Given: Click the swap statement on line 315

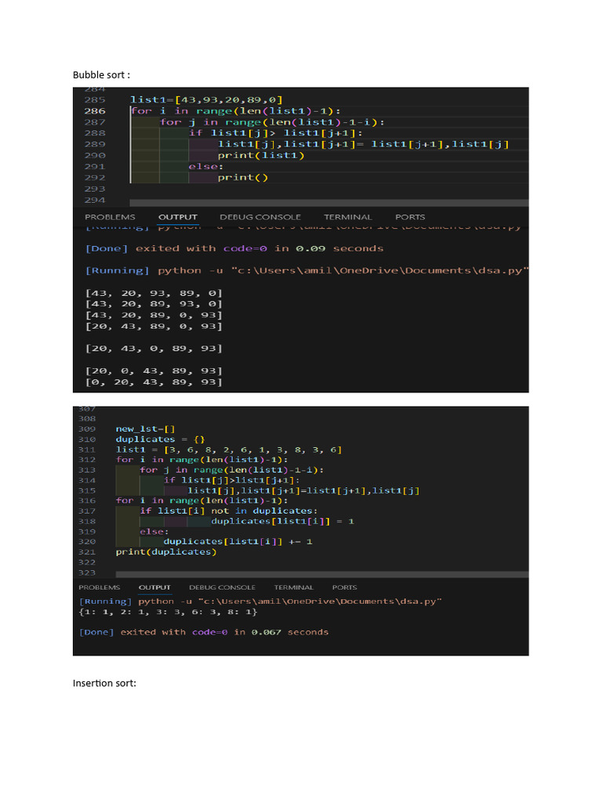Looking at the screenshot, I should (x=303, y=490).
